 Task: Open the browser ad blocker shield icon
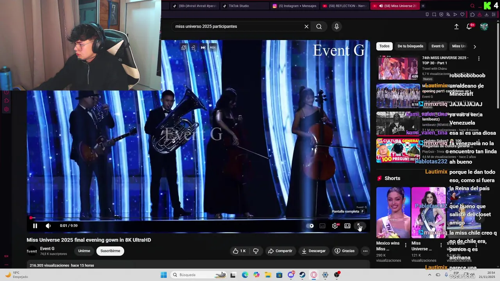[441, 14]
